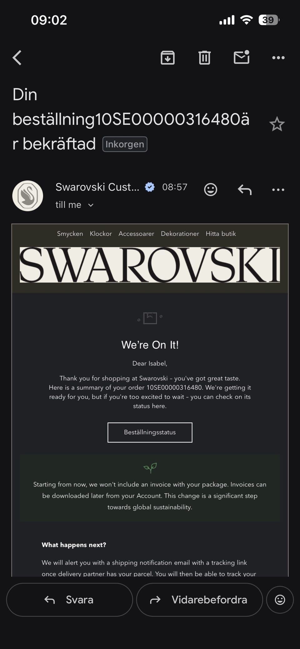
Task: Open the Smycken category link
Action: coord(70,234)
